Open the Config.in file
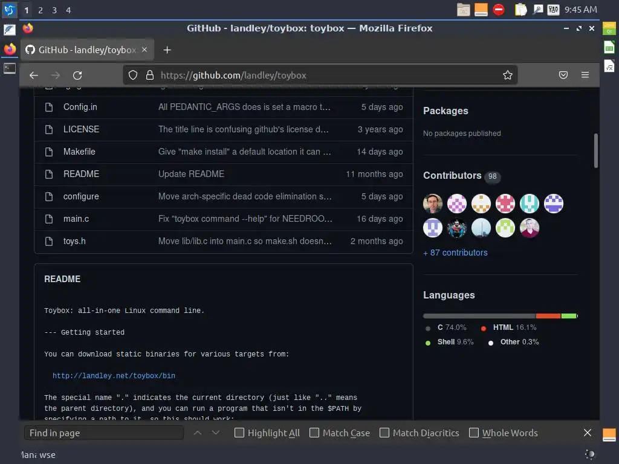The height and width of the screenshot is (464, 619). coord(80,107)
